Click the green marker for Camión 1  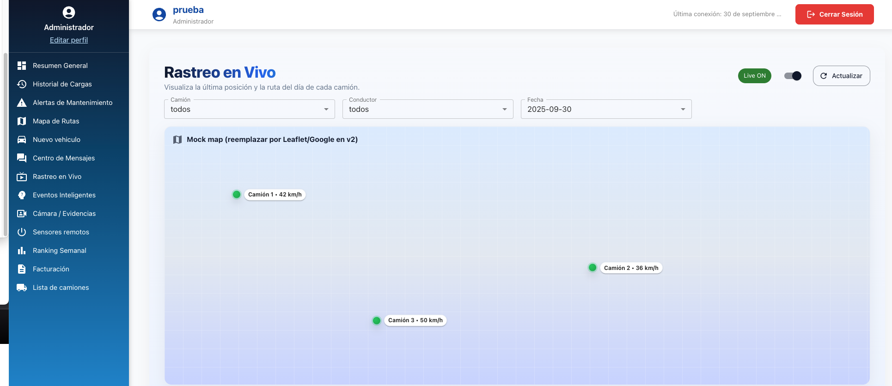237,195
